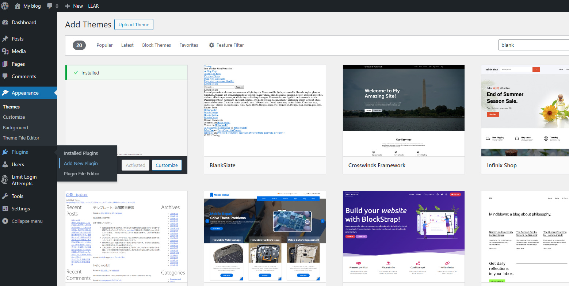
Task: Click the Media icon in sidebar
Action: (5, 51)
